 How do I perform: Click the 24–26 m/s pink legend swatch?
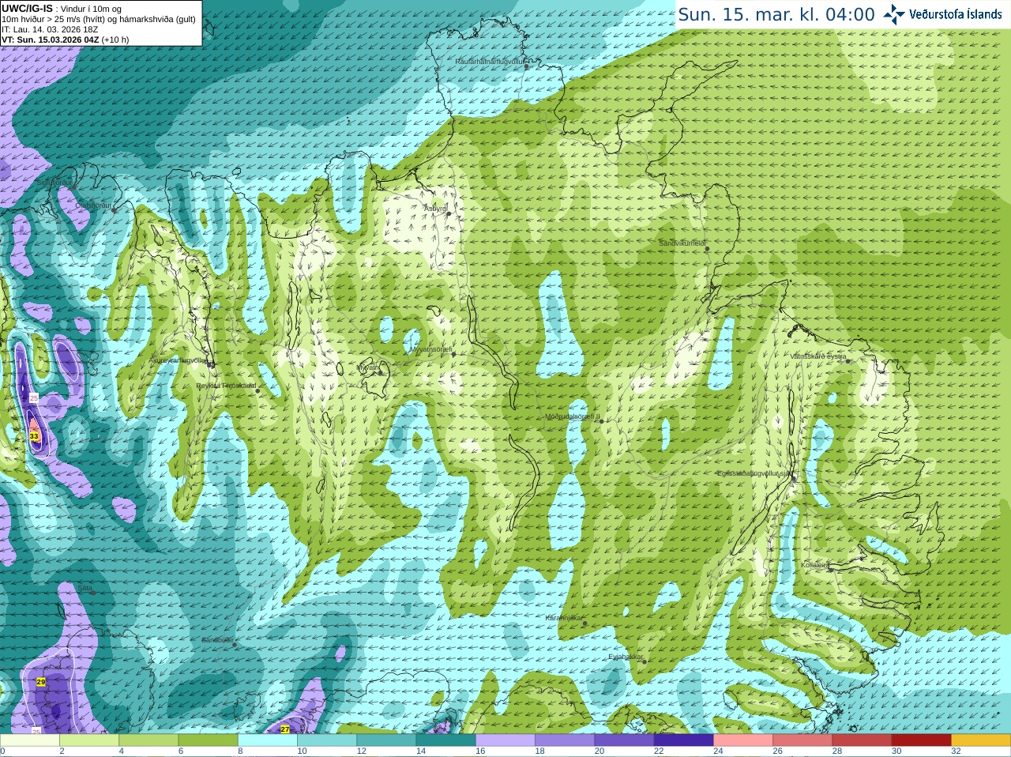(743, 740)
